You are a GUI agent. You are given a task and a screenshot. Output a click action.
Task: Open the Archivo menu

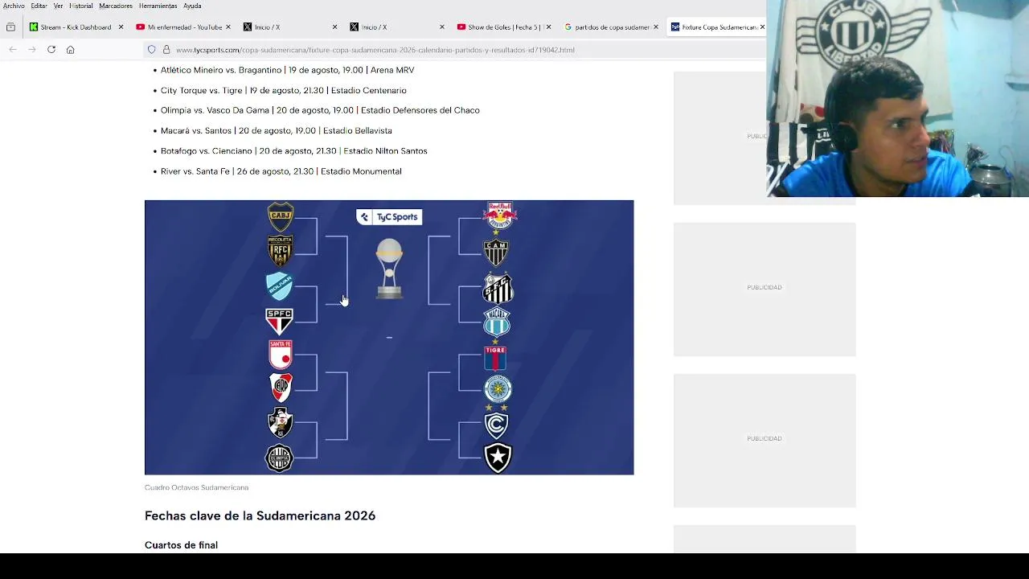point(14,6)
